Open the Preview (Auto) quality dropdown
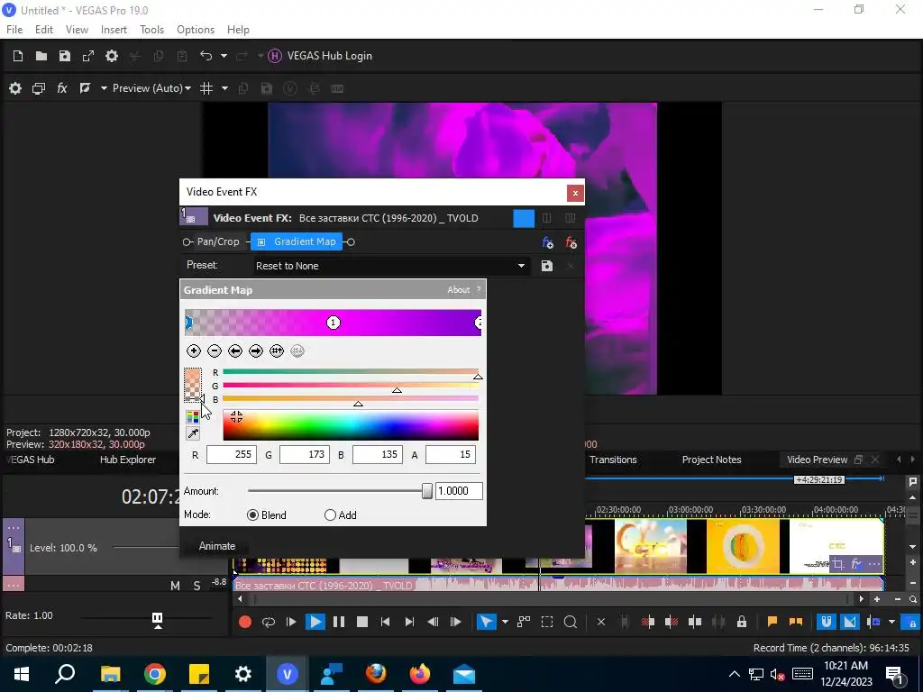The width and height of the screenshot is (923, 692). [x=151, y=88]
